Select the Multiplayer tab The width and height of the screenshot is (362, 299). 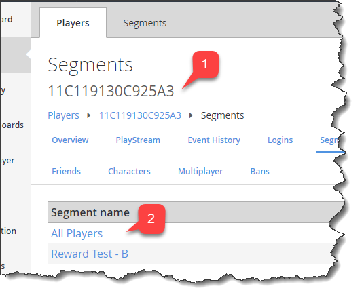200,171
